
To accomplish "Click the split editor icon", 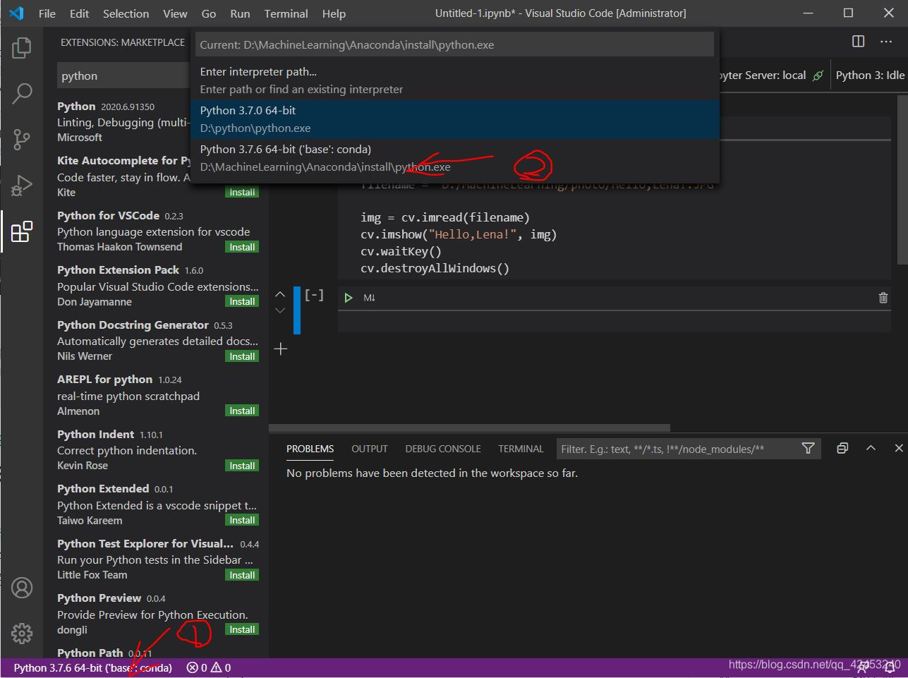I will (858, 42).
